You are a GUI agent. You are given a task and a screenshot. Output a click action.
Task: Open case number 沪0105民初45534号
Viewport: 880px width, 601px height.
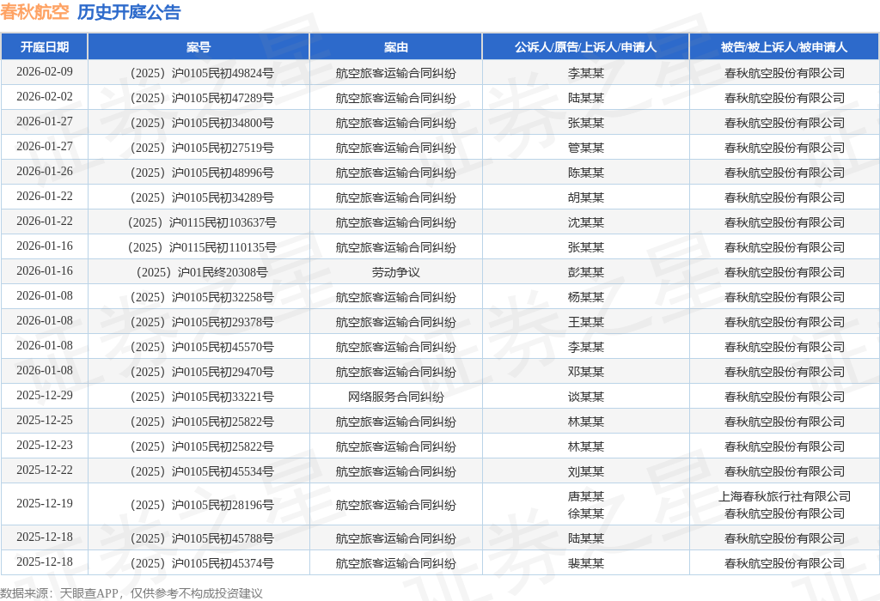click(201, 471)
